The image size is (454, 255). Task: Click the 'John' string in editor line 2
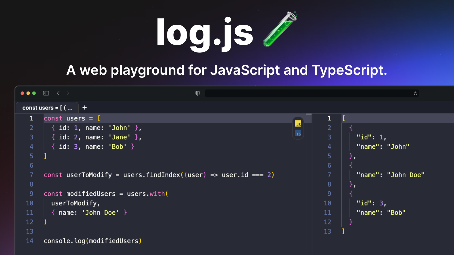pyautogui.click(x=119, y=128)
